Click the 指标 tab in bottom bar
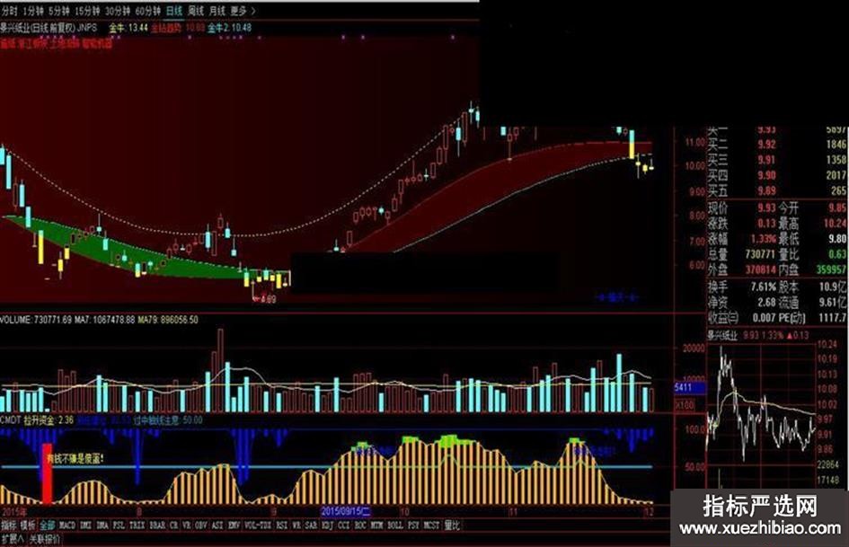The image size is (849, 547). pos(9,525)
